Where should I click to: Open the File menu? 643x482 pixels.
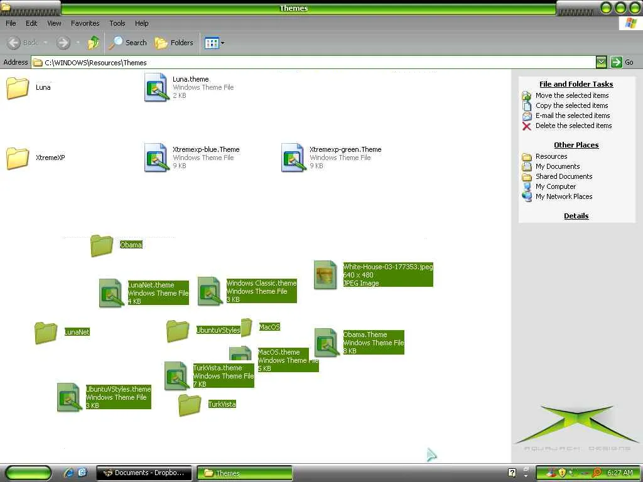[x=11, y=23]
